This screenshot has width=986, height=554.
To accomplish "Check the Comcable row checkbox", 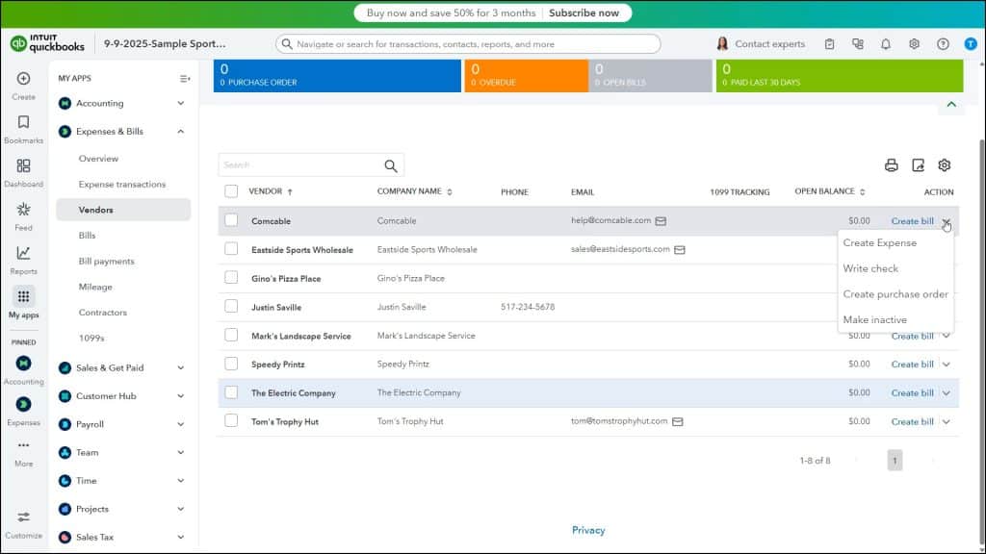I will (231, 220).
